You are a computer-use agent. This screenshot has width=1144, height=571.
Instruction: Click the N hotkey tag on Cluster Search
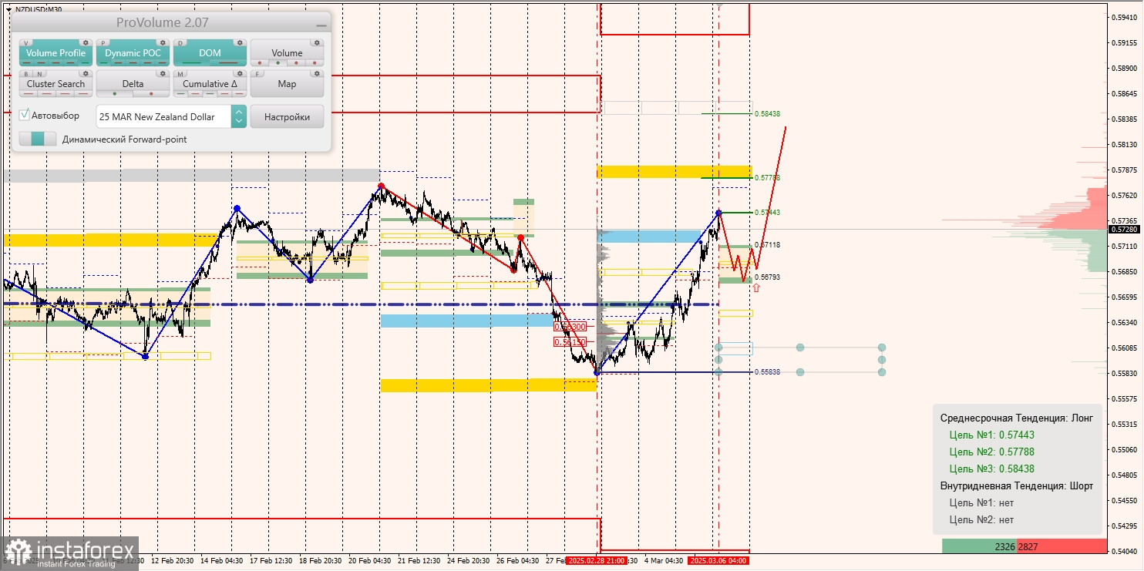point(39,74)
